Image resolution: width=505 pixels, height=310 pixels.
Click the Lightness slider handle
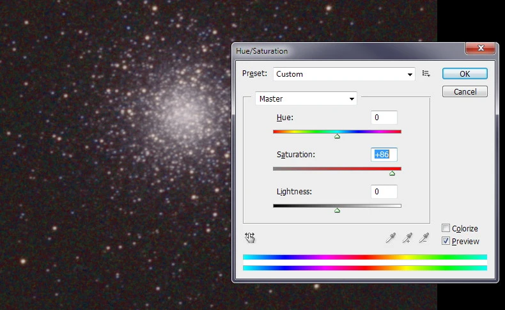[x=337, y=210]
